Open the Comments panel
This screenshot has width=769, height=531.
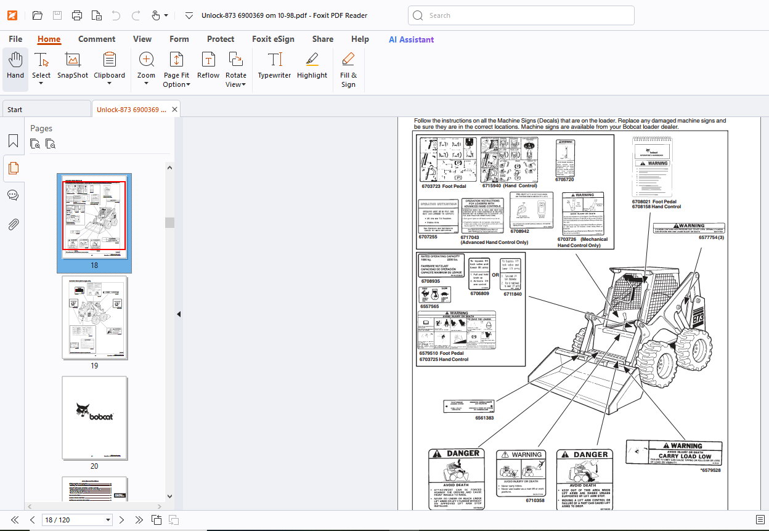click(x=13, y=195)
